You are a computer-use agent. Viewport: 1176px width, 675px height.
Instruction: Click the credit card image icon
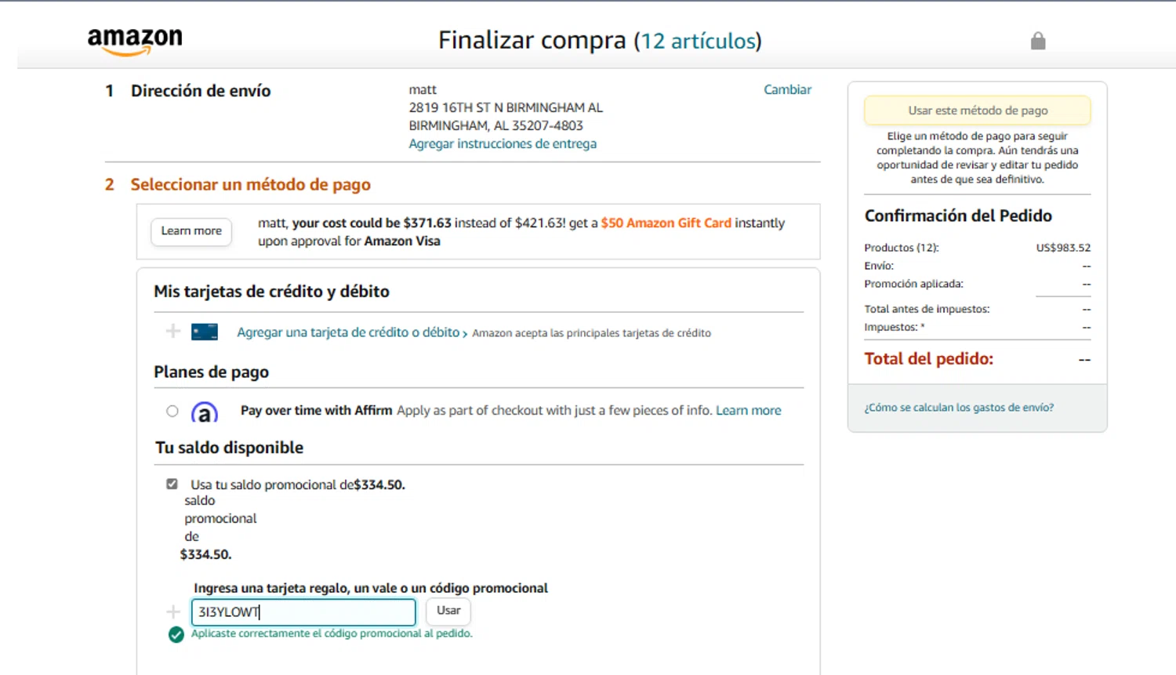click(205, 332)
